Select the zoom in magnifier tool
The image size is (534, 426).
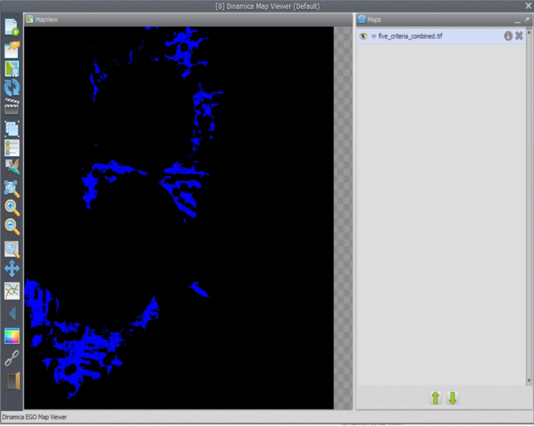tap(12, 207)
